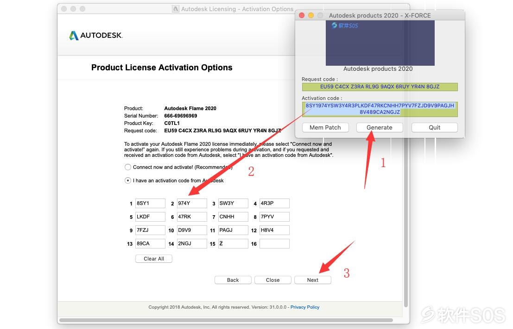This screenshot has width=513, height=329.
Task: Click the Autodesk logo
Action: coord(96,35)
